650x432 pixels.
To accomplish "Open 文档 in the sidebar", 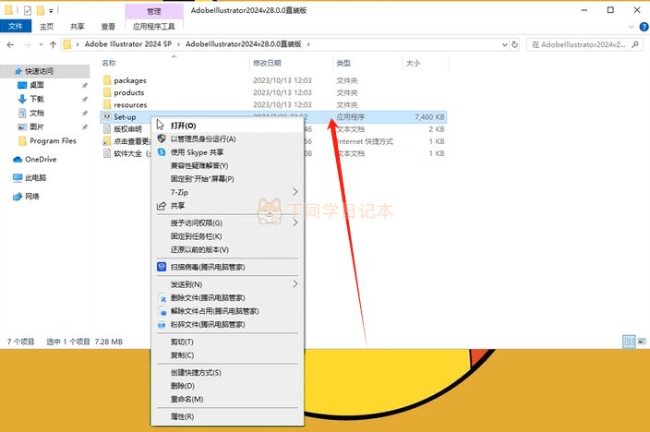I will 37,113.
